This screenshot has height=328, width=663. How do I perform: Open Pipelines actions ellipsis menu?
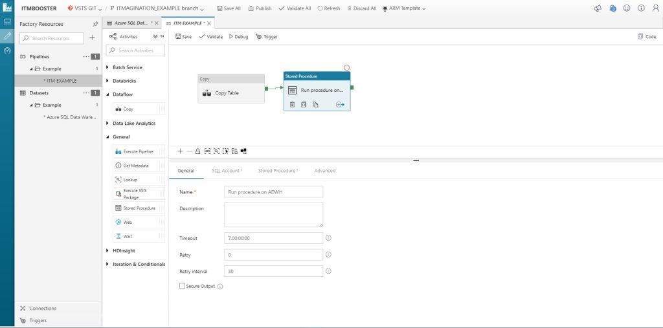(x=86, y=56)
